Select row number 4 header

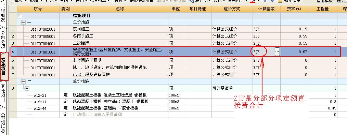(x=13, y=52)
